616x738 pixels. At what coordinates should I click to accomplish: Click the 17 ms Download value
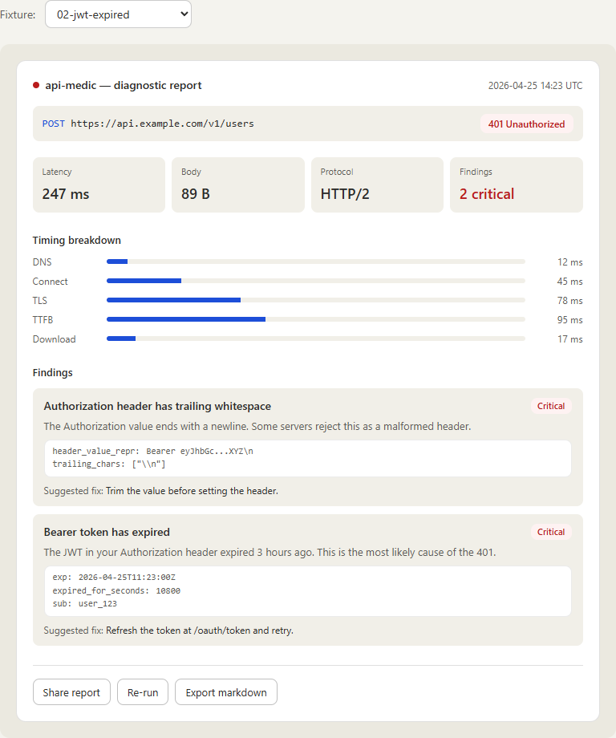point(570,339)
